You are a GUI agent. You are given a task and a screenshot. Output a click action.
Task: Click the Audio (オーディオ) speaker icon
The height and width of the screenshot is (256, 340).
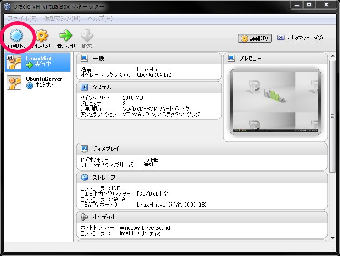[84, 217]
